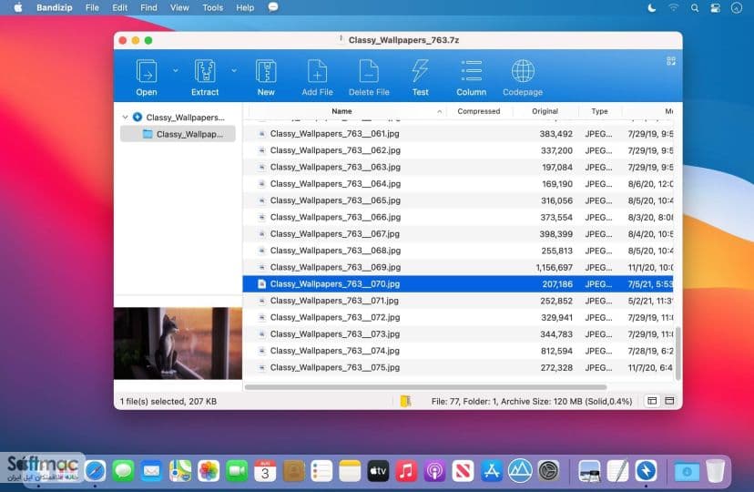Open the Help menu
Viewport: 754px width, 492px height.
[x=245, y=7]
